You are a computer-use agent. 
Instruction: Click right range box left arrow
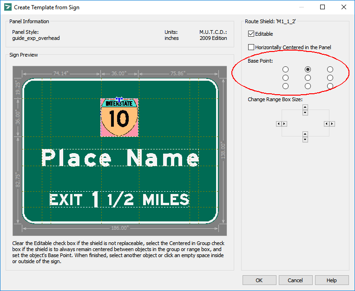pyautogui.click(x=327, y=123)
